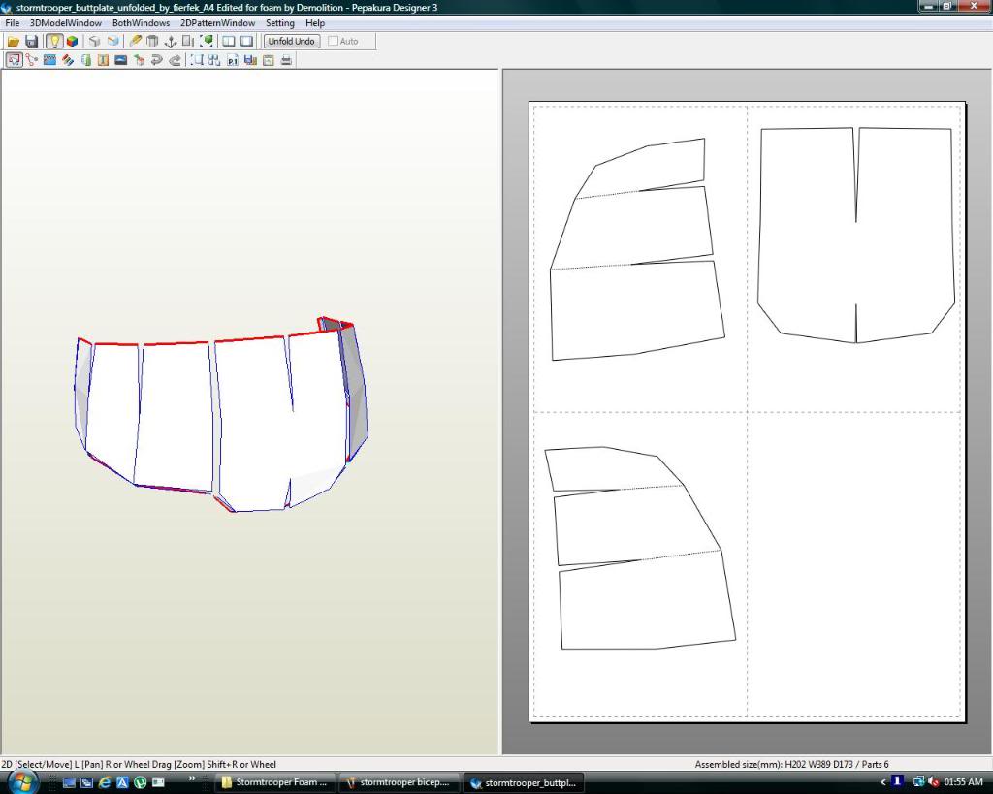This screenshot has height=794, width=993.
Task: Click the anchor toolbar icon
Action: pyautogui.click(x=171, y=41)
